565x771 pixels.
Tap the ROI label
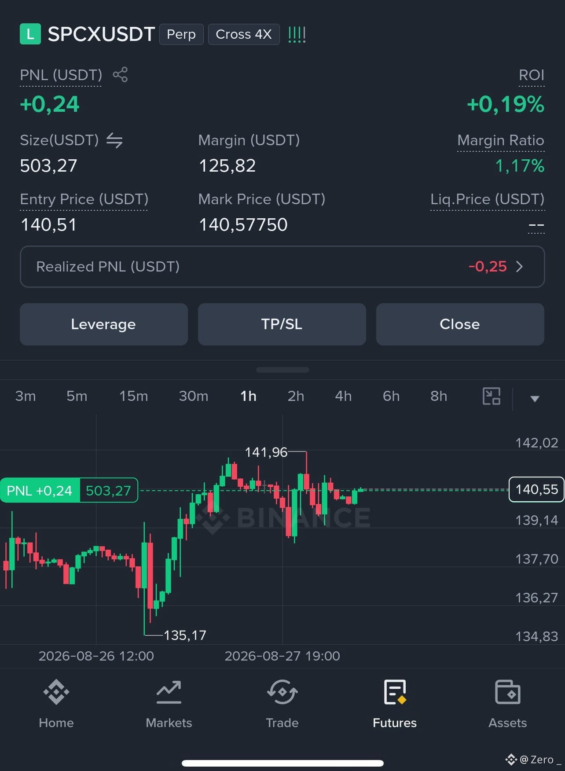(532, 75)
